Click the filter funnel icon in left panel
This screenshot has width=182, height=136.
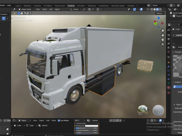(x=4, y=19)
